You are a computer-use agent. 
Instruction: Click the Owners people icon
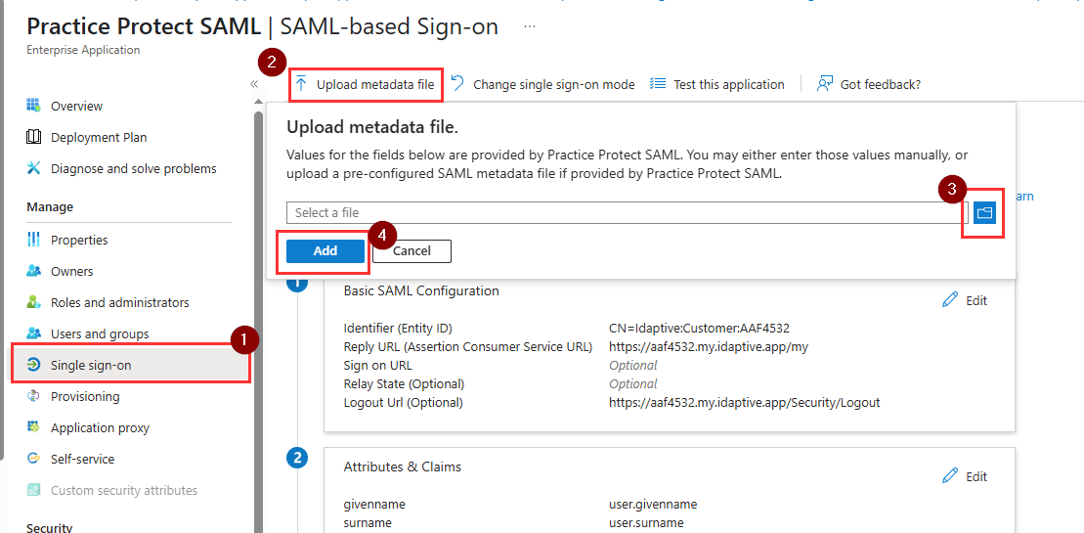click(33, 271)
